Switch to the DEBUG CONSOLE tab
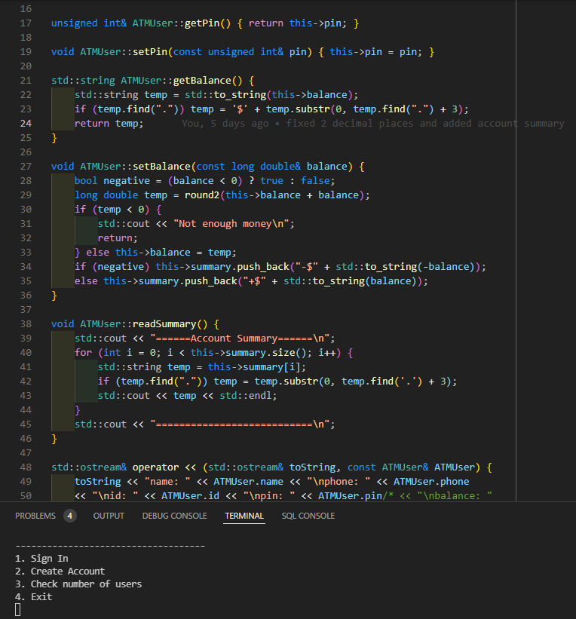 (174, 516)
